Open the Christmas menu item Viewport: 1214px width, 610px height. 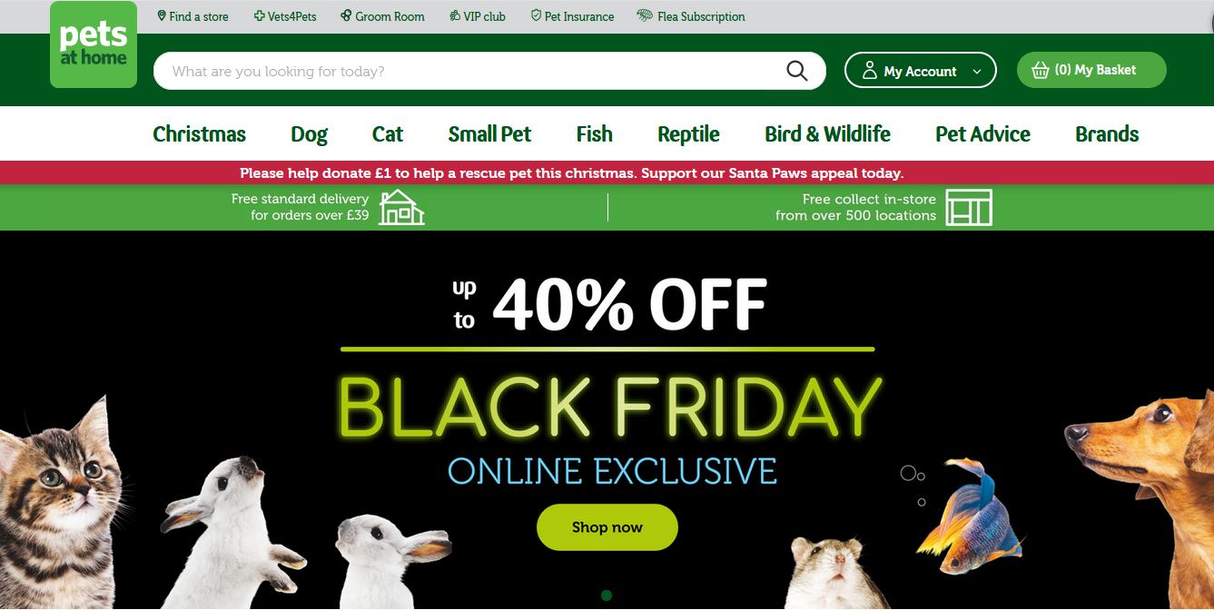point(199,134)
